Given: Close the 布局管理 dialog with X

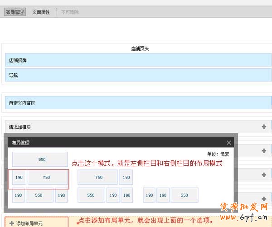Looking at the screenshot, I should pyautogui.click(x=229, y=143).
